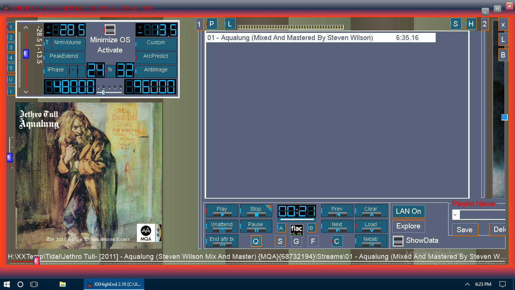The height and width of the screenshot is (290, 515).
Task: Jump to next album with Nxtalb
Action: point(371,241)
